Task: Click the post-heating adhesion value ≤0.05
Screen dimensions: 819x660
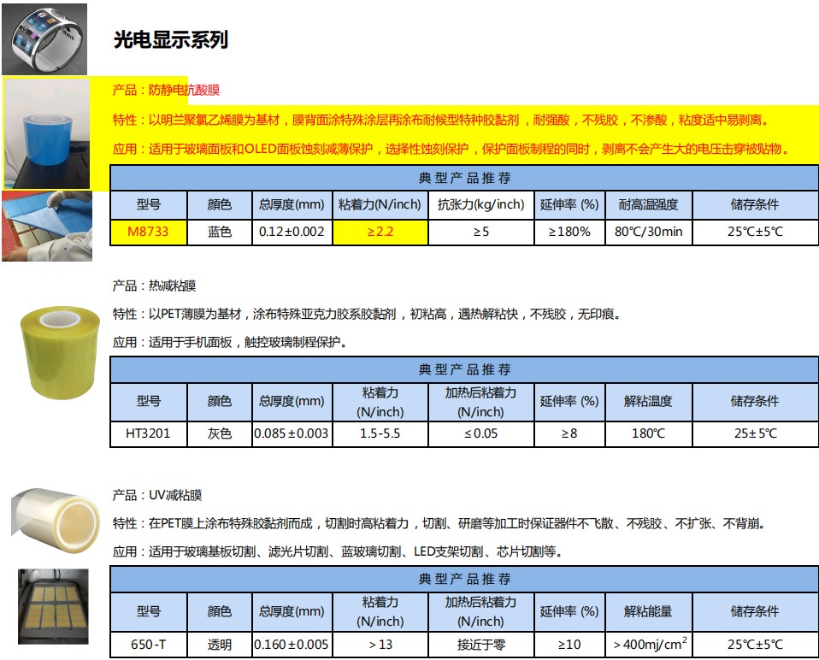Action: [481, 433]
